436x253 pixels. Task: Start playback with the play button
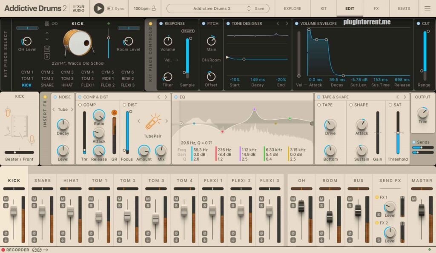tap(99, 9)
